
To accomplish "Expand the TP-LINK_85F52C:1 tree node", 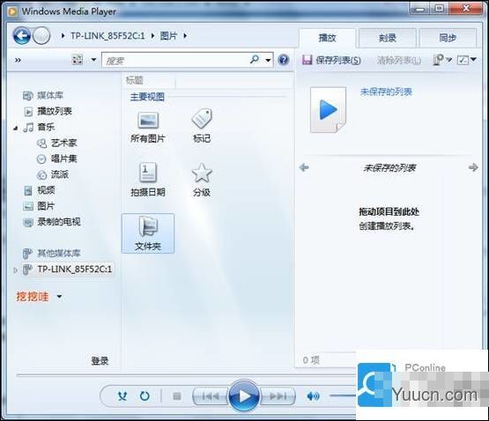I will pyautogui.click(x=15, y=270).
